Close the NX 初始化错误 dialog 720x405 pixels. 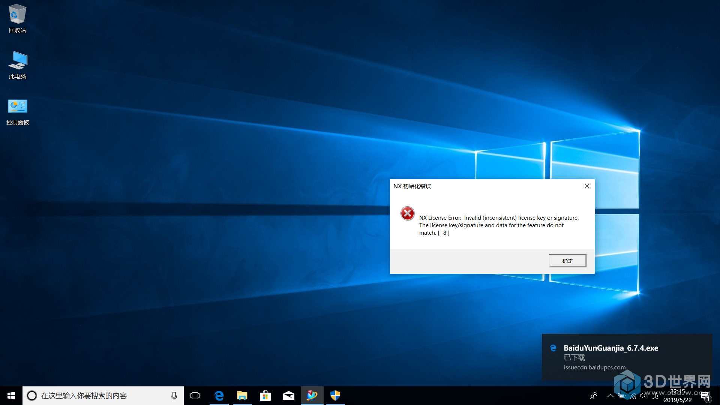586,186
